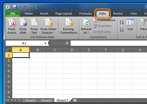This screenshot has height=104, width=147.
Task: Switch to the Insert tab
Action: (44, 13)
